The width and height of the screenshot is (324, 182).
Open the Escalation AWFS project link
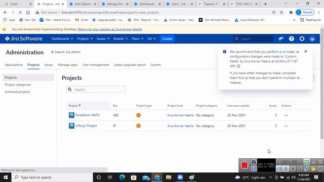coord(88,115)
